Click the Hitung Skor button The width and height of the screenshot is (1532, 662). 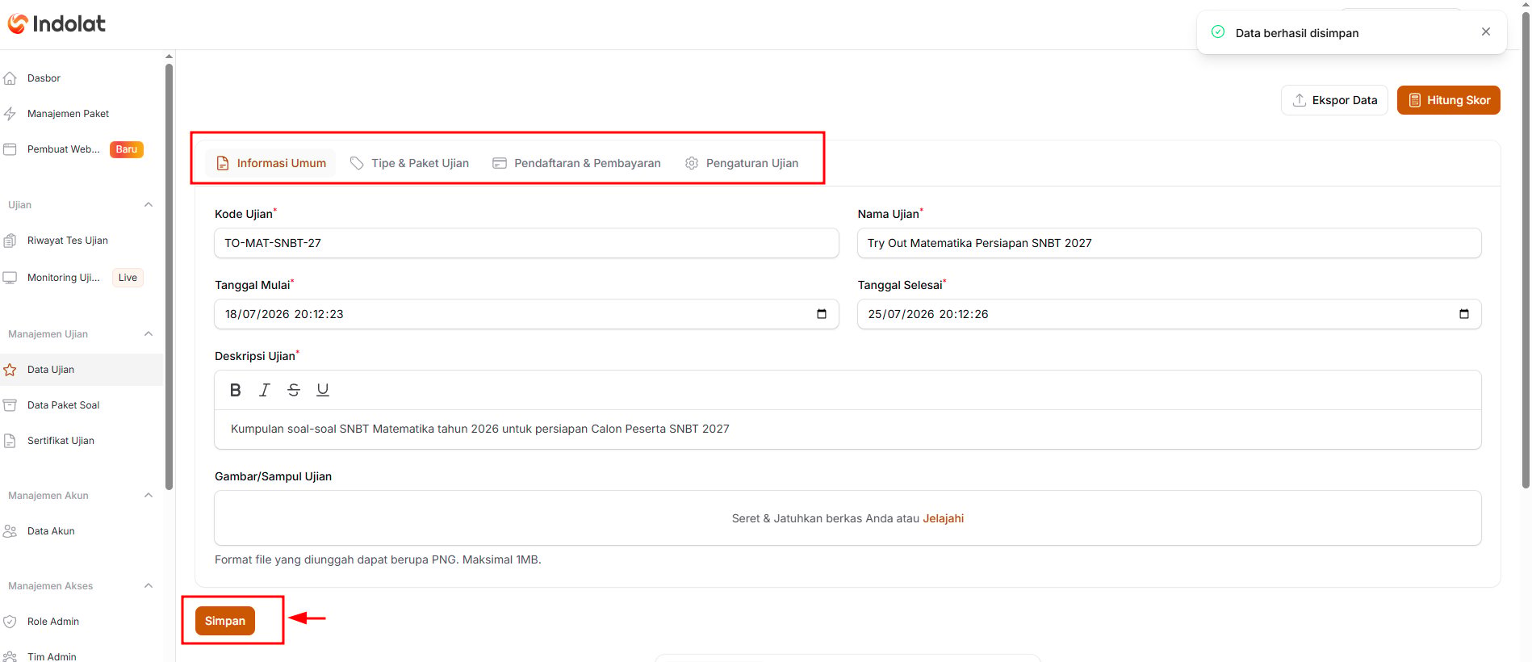(1449, 100)
